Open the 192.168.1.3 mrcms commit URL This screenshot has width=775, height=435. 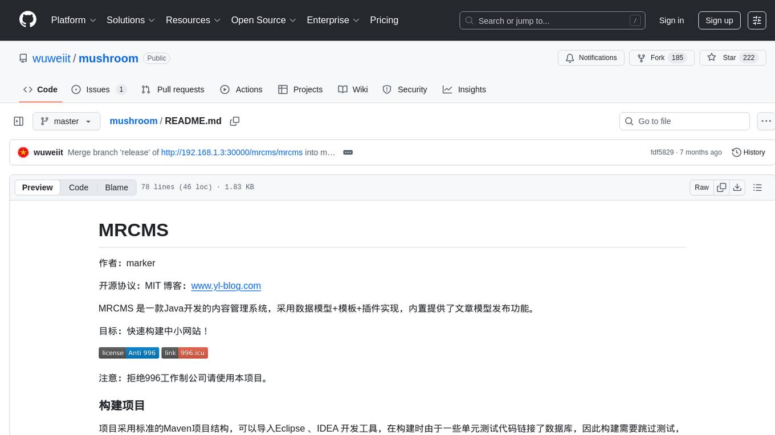(x=232, y=152)
